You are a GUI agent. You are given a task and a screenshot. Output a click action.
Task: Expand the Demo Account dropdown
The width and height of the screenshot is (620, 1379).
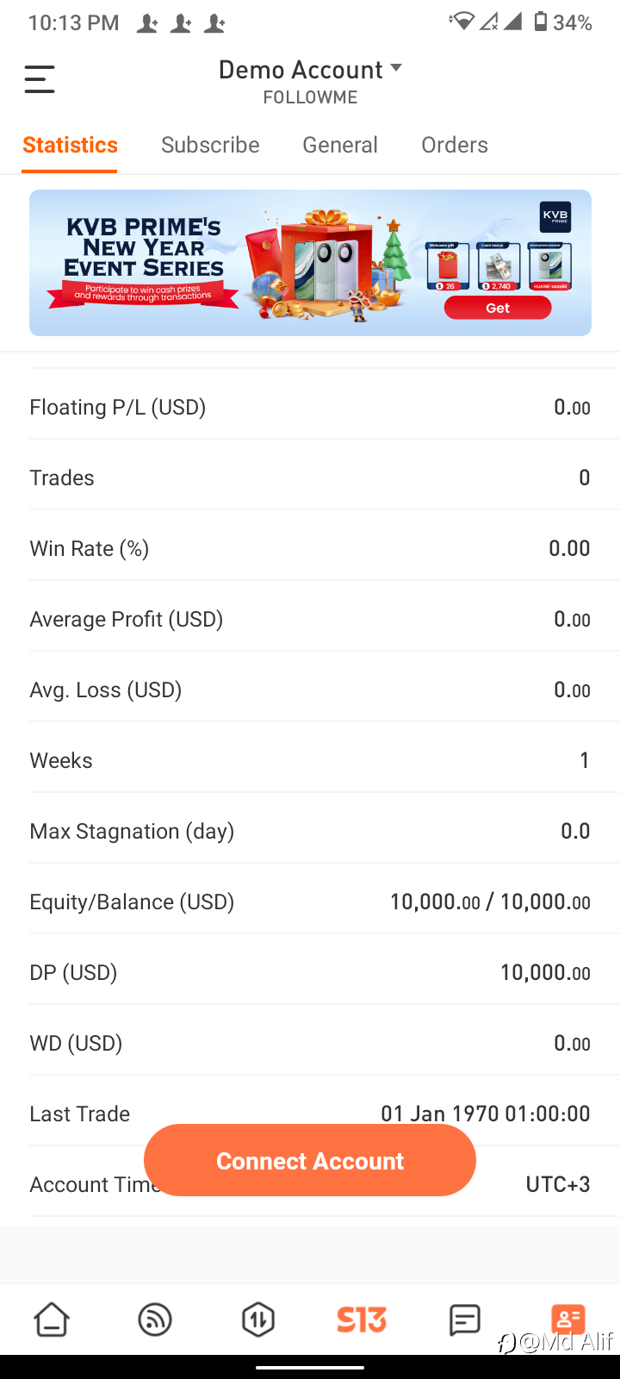point(310,70)
